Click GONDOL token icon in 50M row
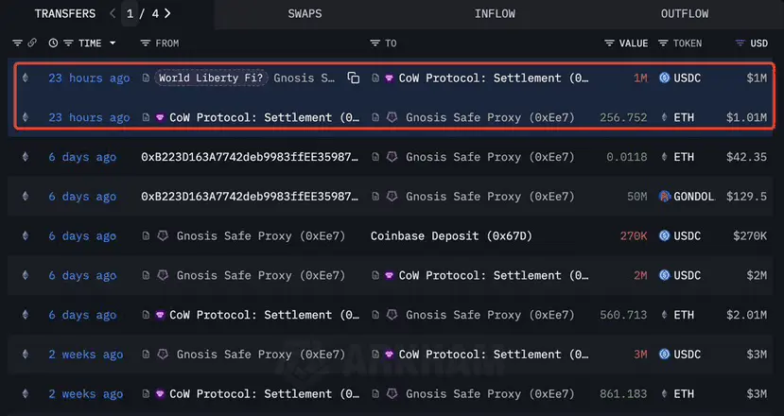Screen dimensions: 784x416 (664, 197)
